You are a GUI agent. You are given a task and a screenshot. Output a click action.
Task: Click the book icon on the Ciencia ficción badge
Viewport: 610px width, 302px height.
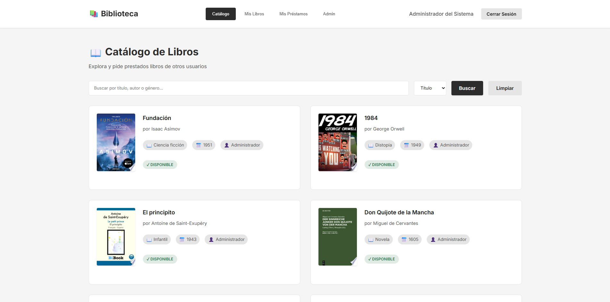click(x=149, y=145)
